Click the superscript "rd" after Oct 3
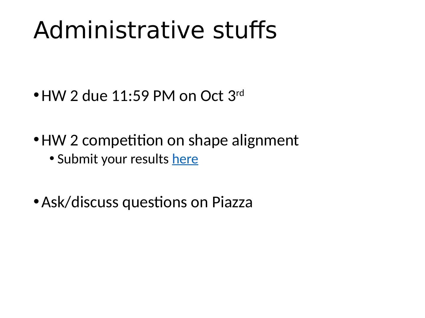Screen dimensions: 425x318 (240, 93)
